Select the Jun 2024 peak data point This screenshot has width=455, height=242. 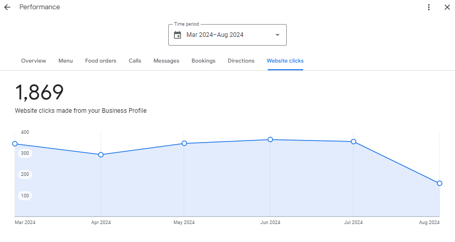(x=270, y=139)
